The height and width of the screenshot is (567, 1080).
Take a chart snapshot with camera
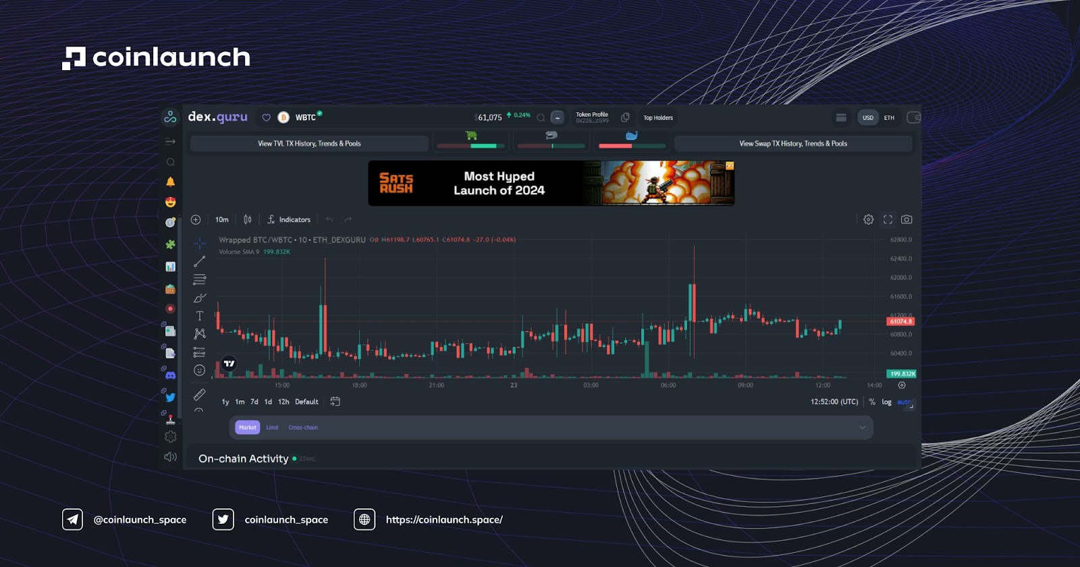907,219
